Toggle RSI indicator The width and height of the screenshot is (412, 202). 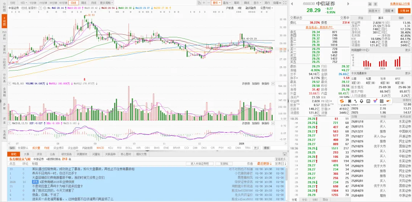point(119,148)
